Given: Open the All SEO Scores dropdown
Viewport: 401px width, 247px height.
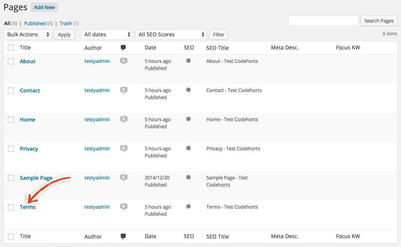Looking at the screenshot, I should (x=171, y=34).
